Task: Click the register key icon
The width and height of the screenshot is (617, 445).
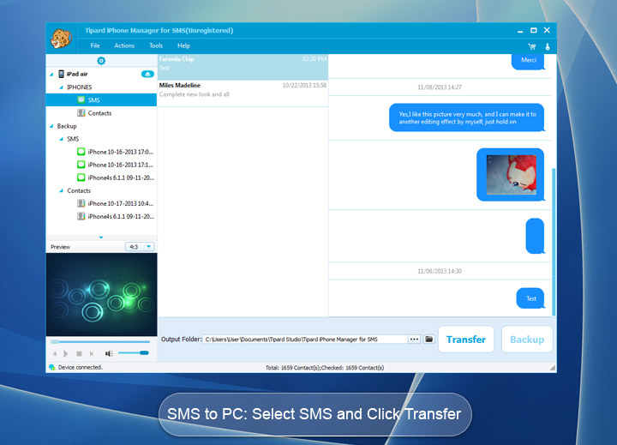Action: [548, 46]
